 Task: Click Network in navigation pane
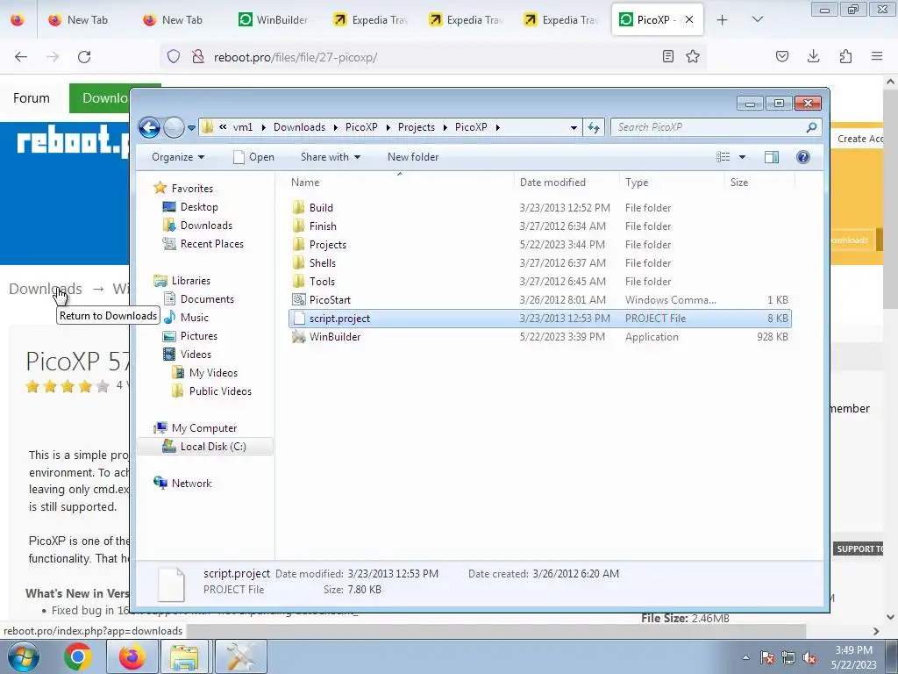click(x=191, y=484)
